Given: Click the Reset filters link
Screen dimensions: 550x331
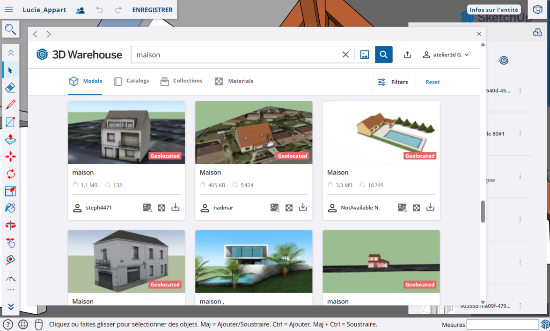Looking at the screenshot, I should click(x=433, y=82).
